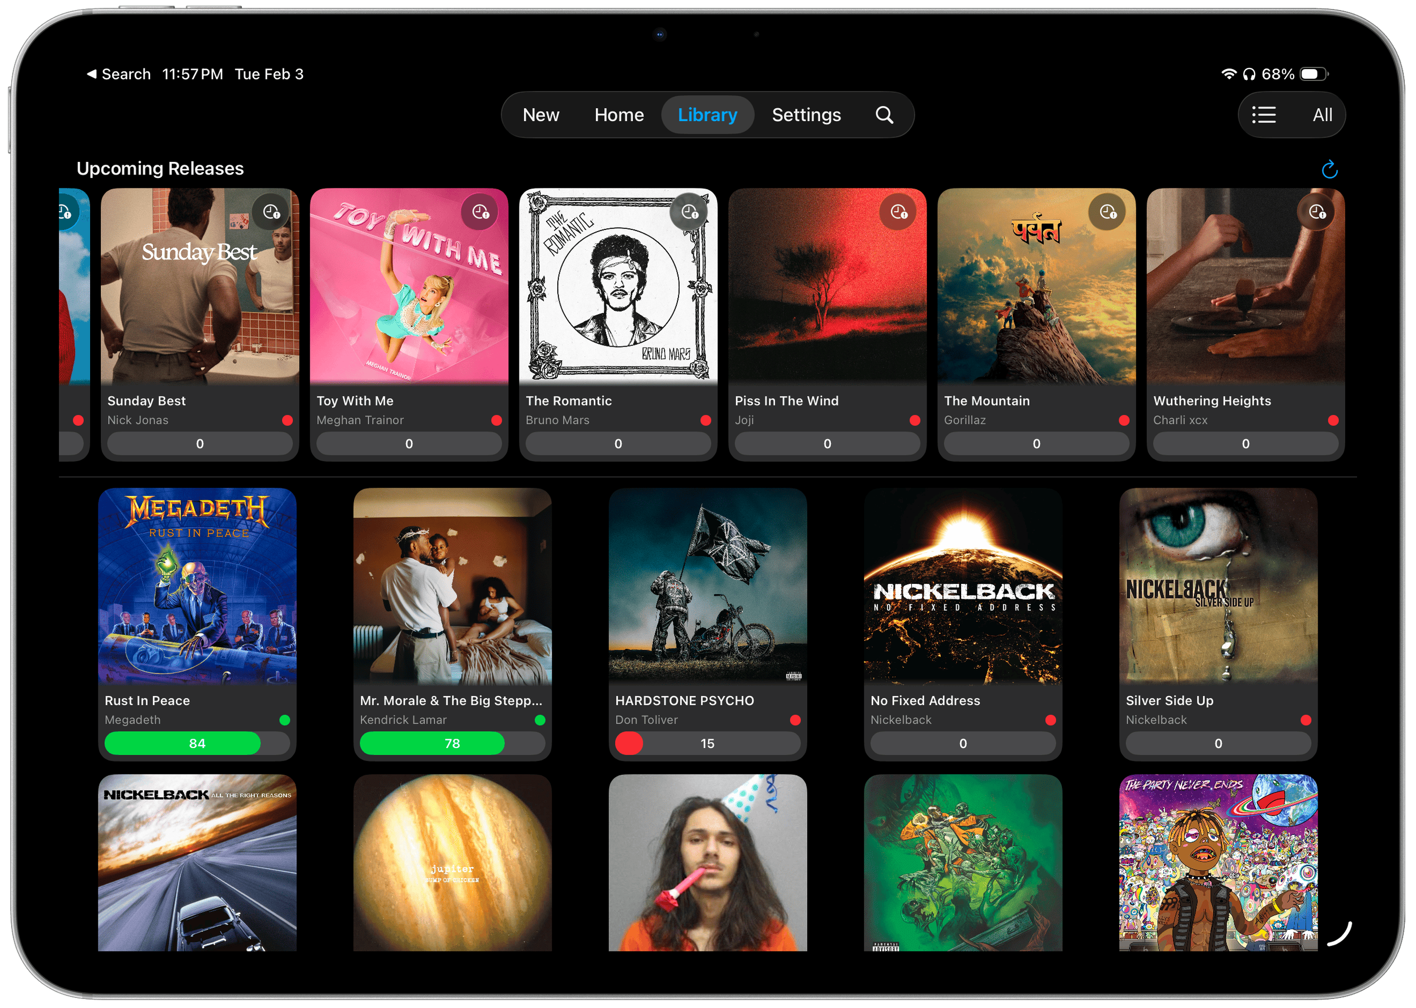Click the 0 score bar under The Mountain
This screenshot has height=1008, width=1416.
coord(1036,444)
